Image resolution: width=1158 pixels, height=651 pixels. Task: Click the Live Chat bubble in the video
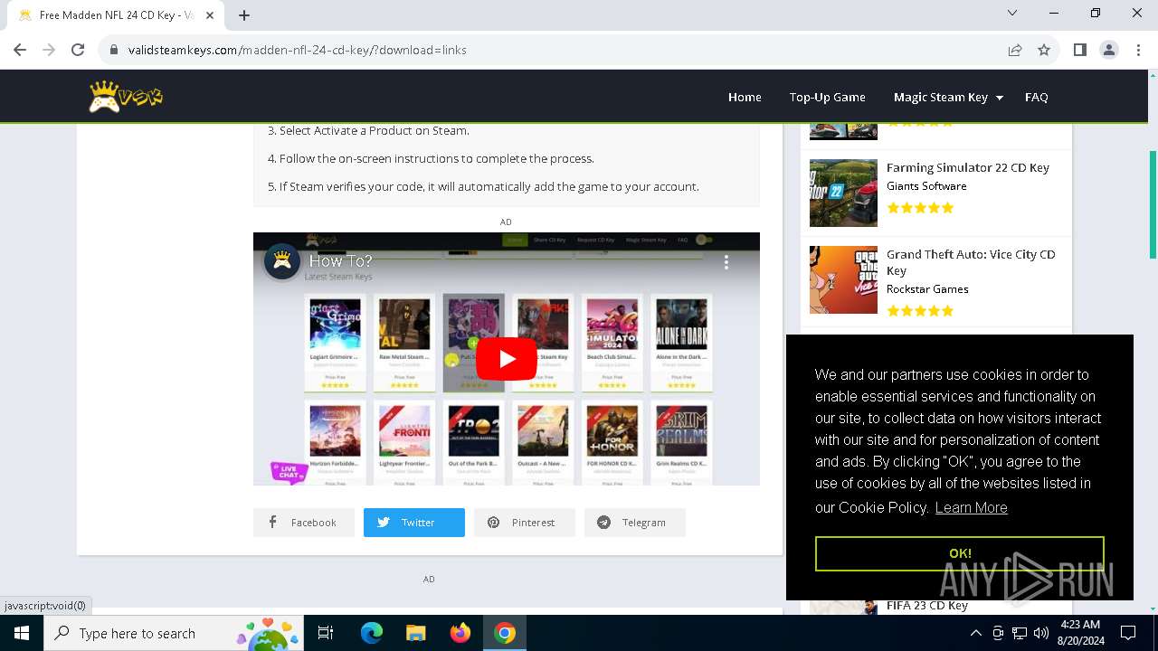pyautogui.click(x=289, y=472)
